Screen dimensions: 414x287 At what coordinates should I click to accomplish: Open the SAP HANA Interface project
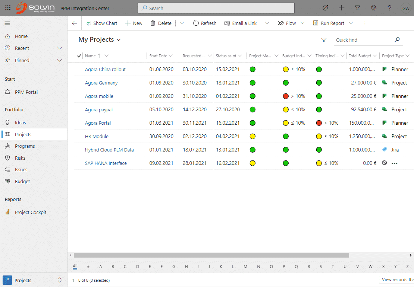pos(106,163)
